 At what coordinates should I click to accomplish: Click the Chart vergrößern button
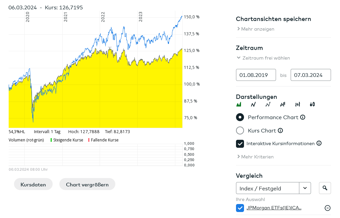click(x=87, y=184)
